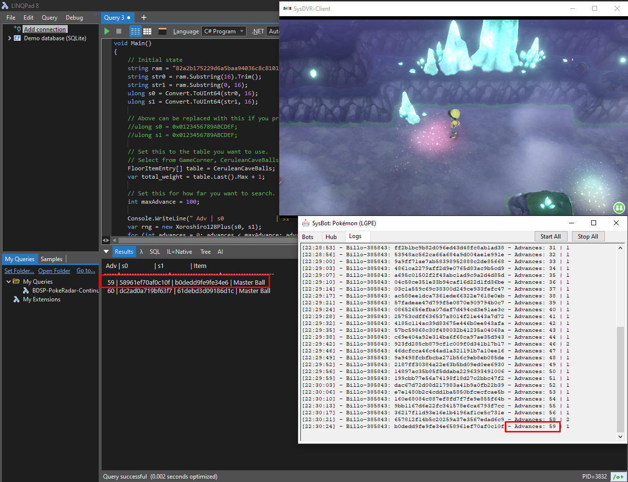The image size is (628, 482).
Task: Click the SysDVR-Client window icon
Action: [287, 8]
